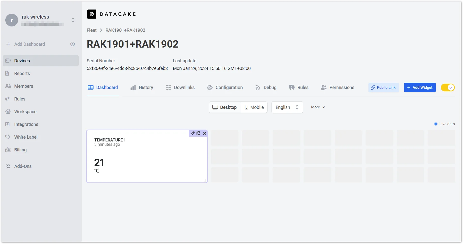Click RAK1901+RAK1902 breadcrumb link

coord(125,30)
